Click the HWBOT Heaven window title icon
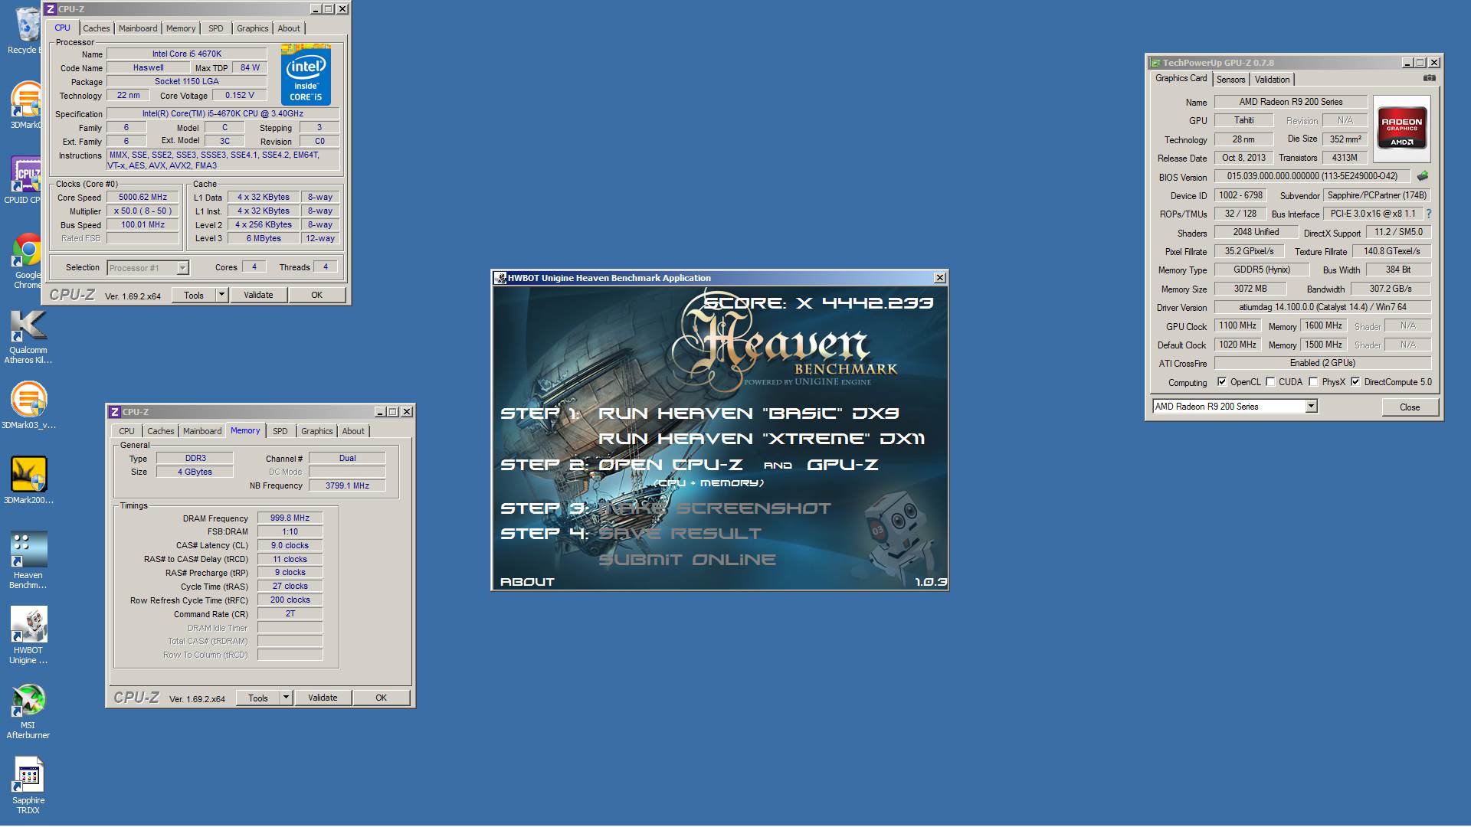 [500, 278]
